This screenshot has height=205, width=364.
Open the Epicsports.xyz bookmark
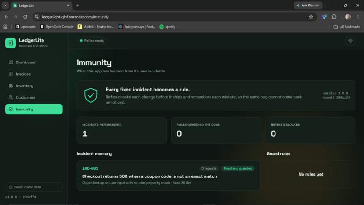tap(137, 27)
